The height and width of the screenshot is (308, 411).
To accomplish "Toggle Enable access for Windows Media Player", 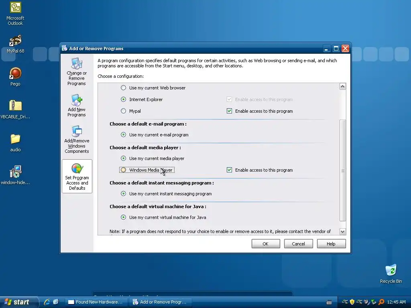I will pos(229,170).
